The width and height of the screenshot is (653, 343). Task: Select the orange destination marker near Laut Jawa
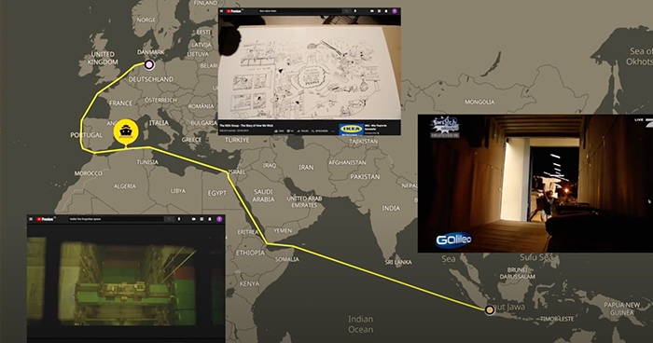click(490, 309)
